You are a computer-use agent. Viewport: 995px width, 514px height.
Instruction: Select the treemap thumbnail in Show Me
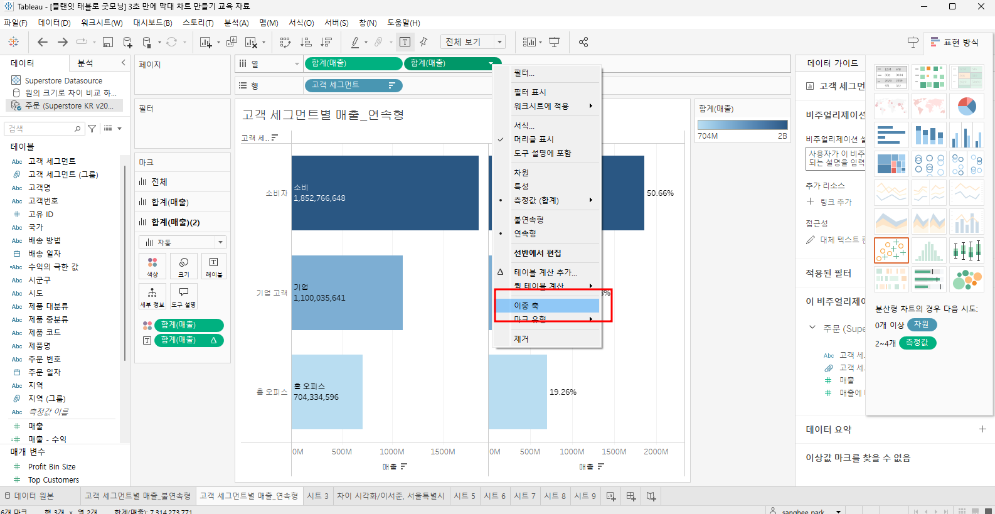tap(891, 164)
